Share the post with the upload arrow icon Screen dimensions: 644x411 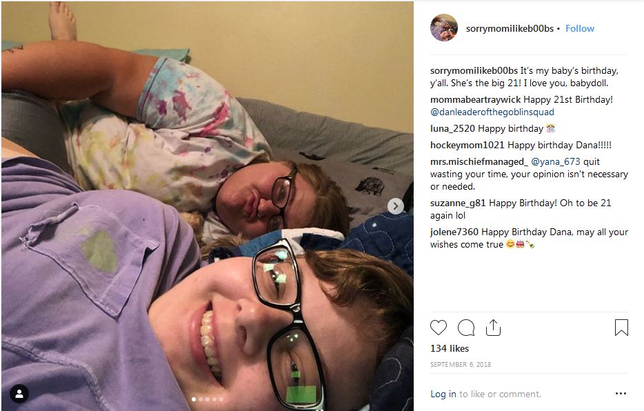point(493,328)
